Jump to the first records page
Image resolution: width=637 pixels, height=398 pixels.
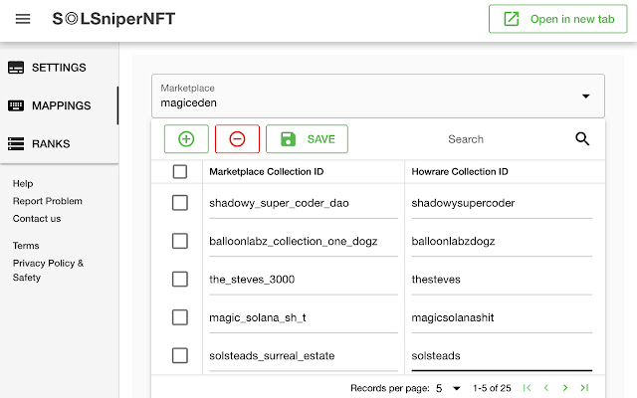[528, 387]
